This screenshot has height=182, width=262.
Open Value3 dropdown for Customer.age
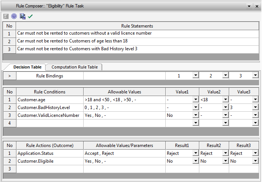[x=255, y=99]
